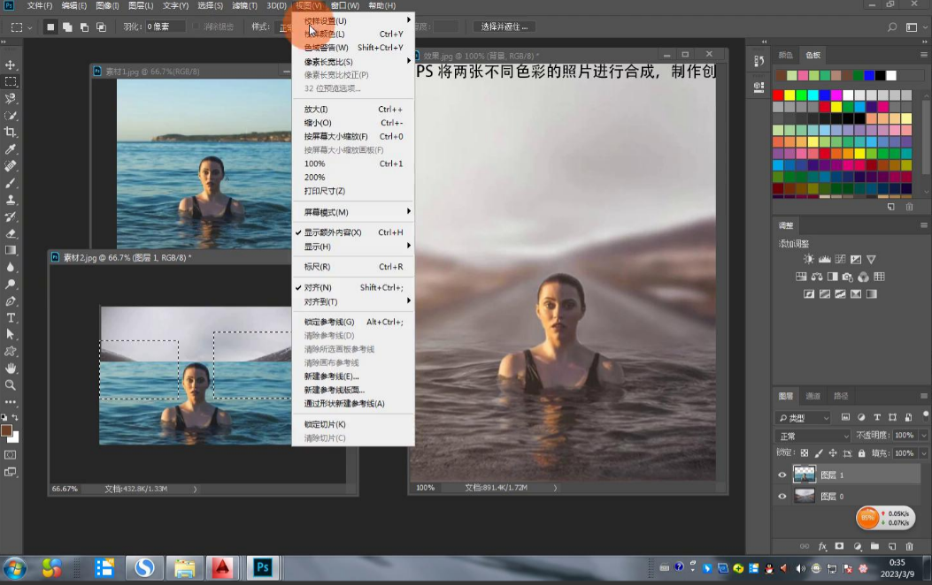Click the layer style fx icon
The width and height of the screenshot is (932, 585).
[x=822, y=546]
